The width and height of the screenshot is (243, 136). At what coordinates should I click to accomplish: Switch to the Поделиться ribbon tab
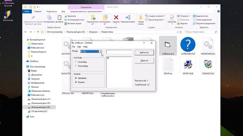point(52,11)
